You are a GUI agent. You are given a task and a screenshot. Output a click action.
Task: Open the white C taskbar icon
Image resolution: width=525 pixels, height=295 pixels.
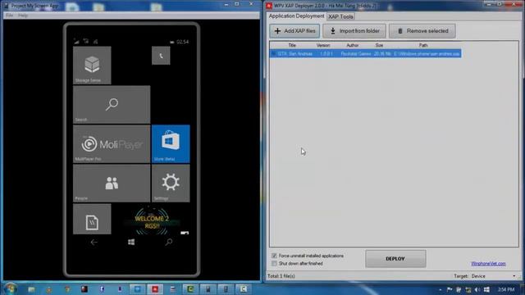click(243, 289)
